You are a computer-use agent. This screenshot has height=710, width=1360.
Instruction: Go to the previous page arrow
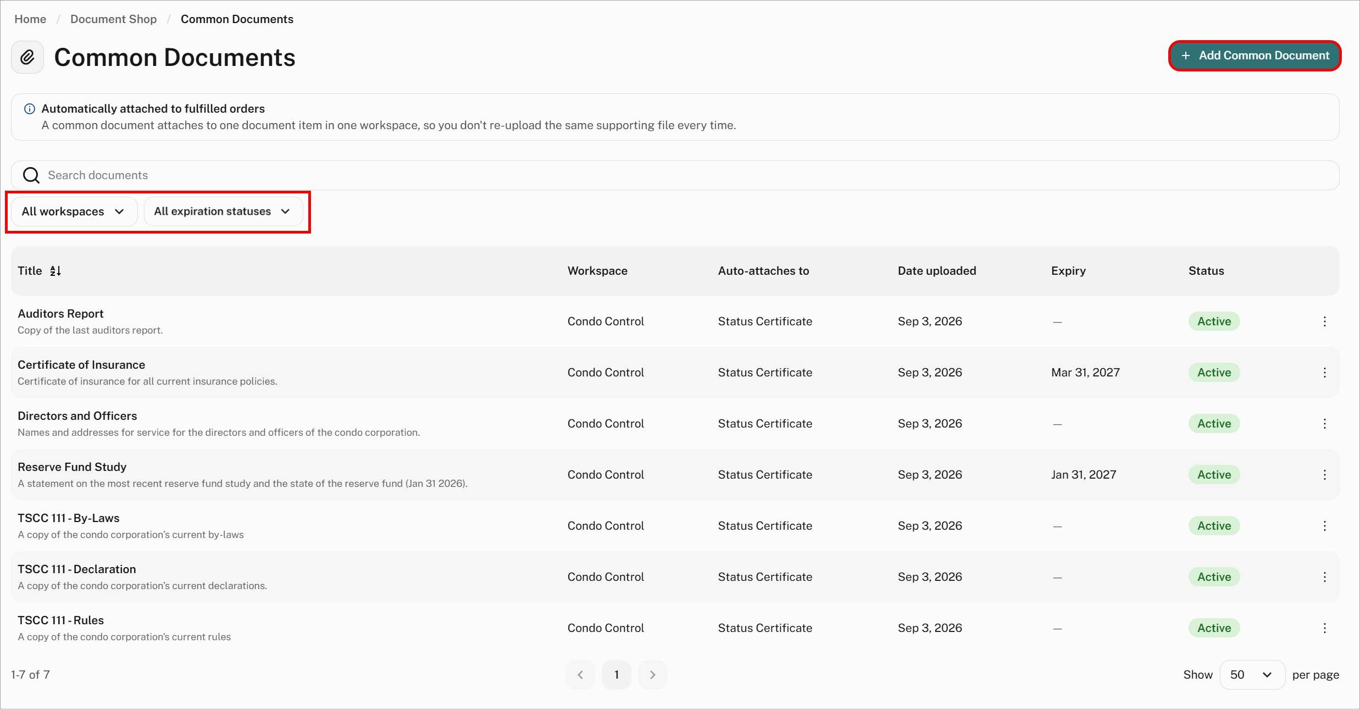point(580,675)
